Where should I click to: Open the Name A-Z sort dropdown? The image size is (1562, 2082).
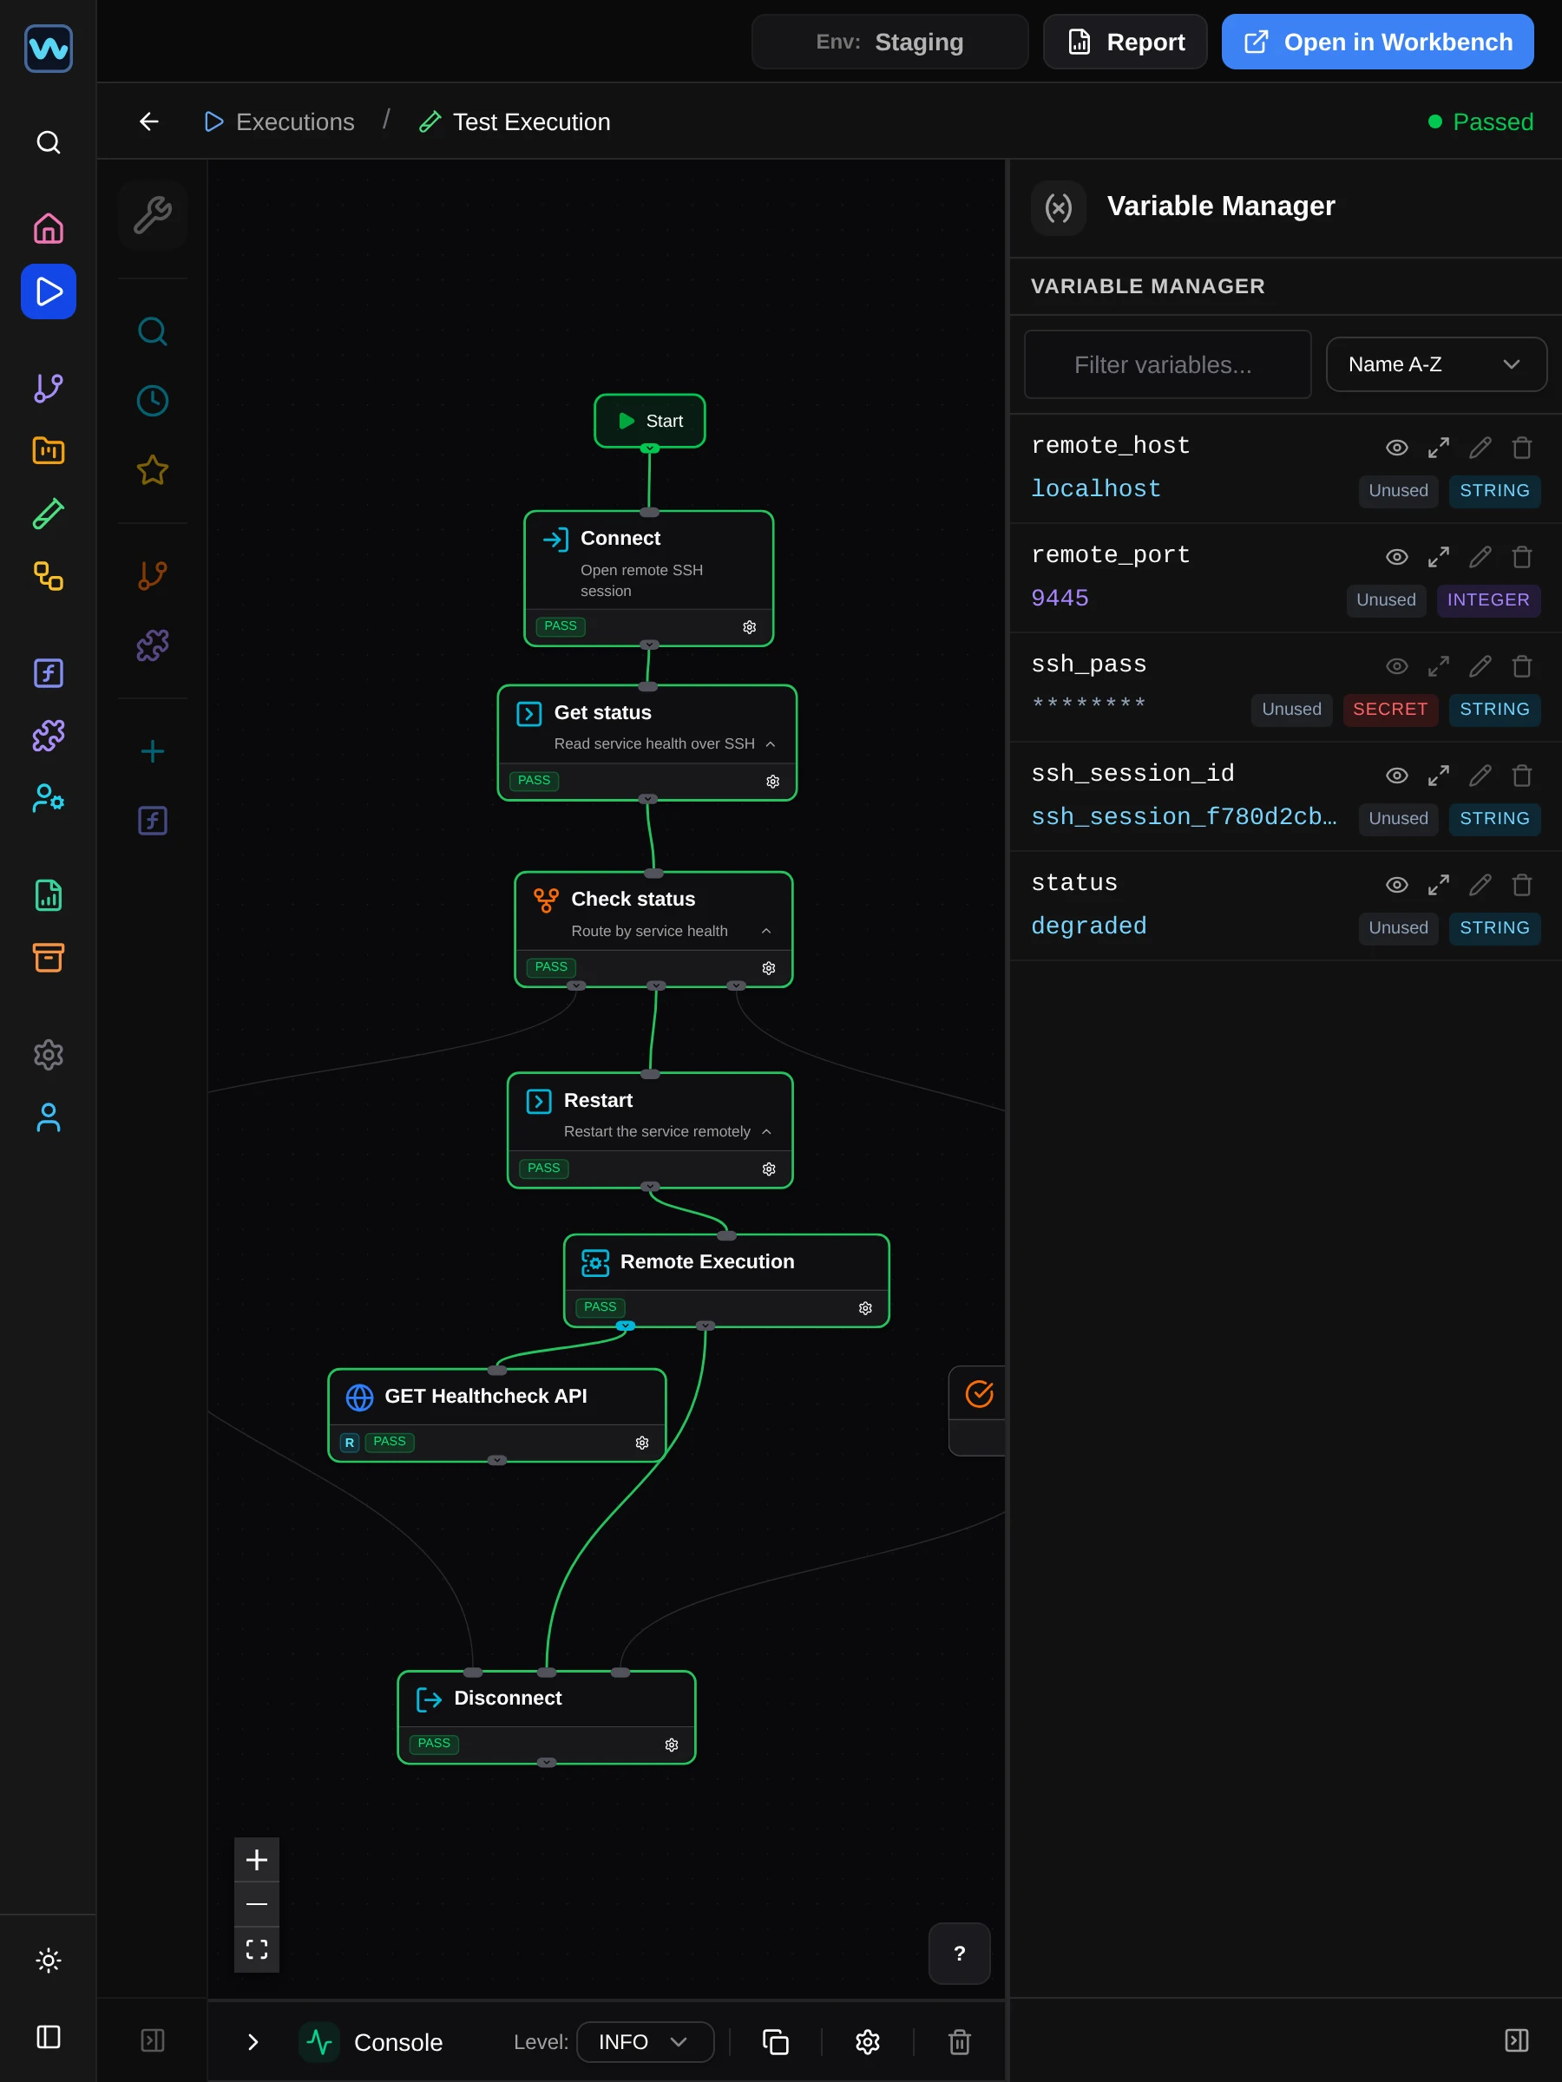pyautogui.click(x=1436, y=364)
